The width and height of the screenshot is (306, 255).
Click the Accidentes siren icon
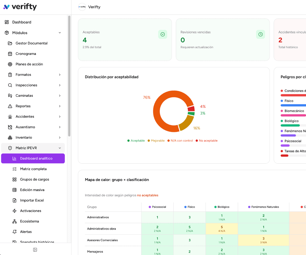point(10,116)
